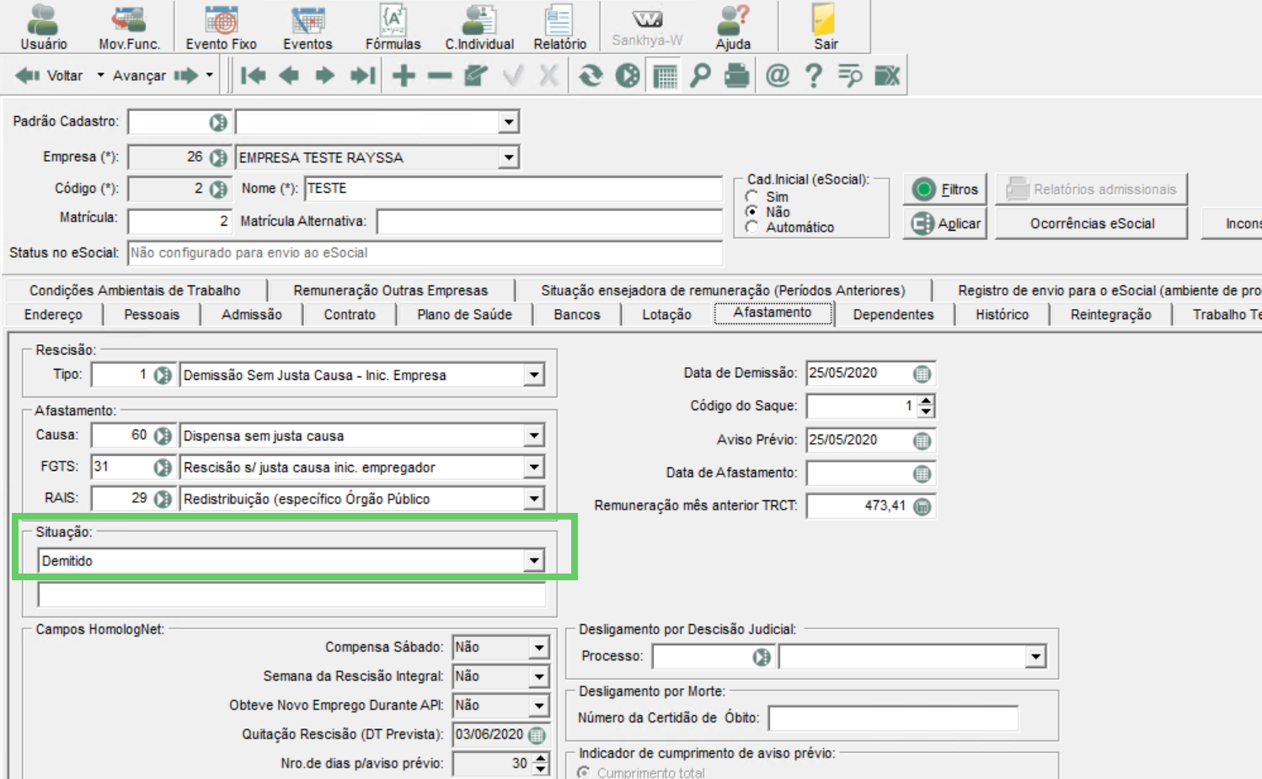Go to the previous record arrow
The height and width of the screenshot is (779, 1262).
point(289,76)
